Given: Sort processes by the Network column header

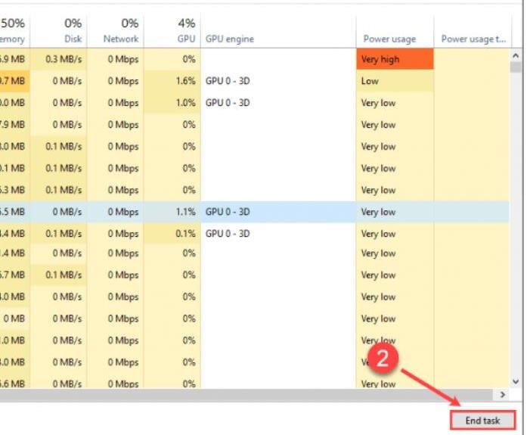Looking at the screenshot, I should 122,31.
